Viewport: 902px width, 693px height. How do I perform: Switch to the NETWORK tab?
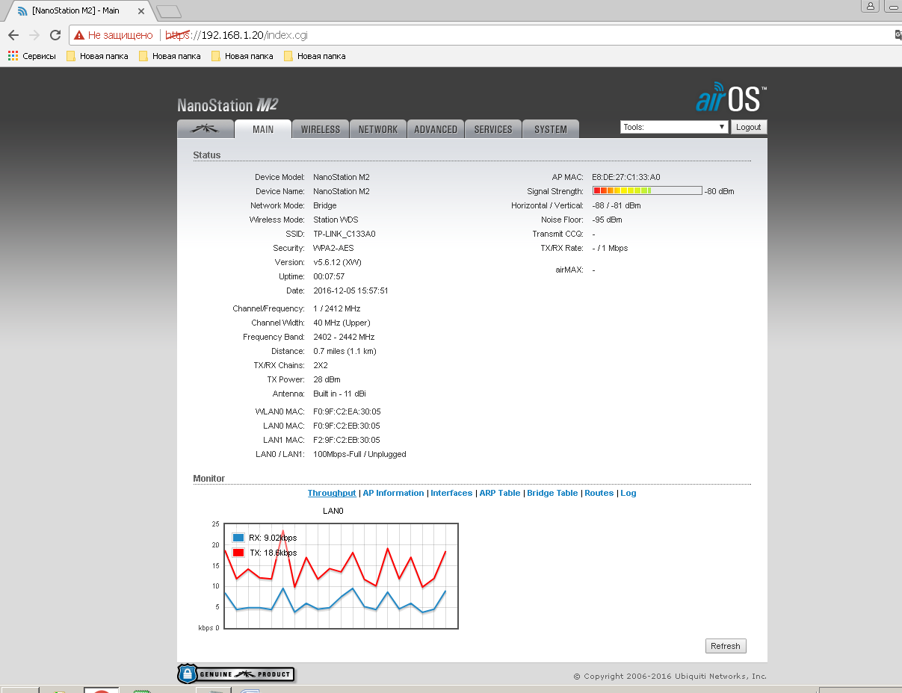click(377, 129)
